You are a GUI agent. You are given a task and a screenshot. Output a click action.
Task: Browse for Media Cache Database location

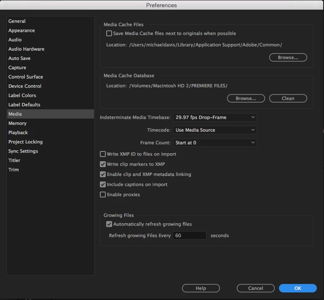[x=246, y=98]
